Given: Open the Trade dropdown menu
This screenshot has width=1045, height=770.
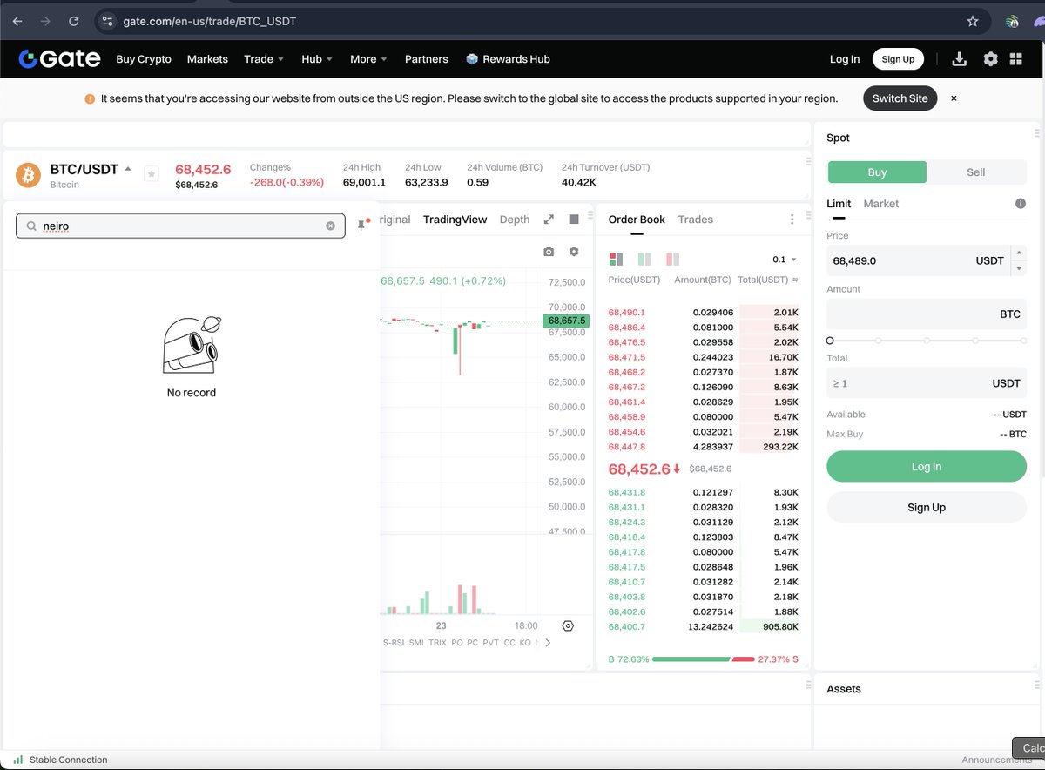Looking at the screenshot, I should pos(264,59).
